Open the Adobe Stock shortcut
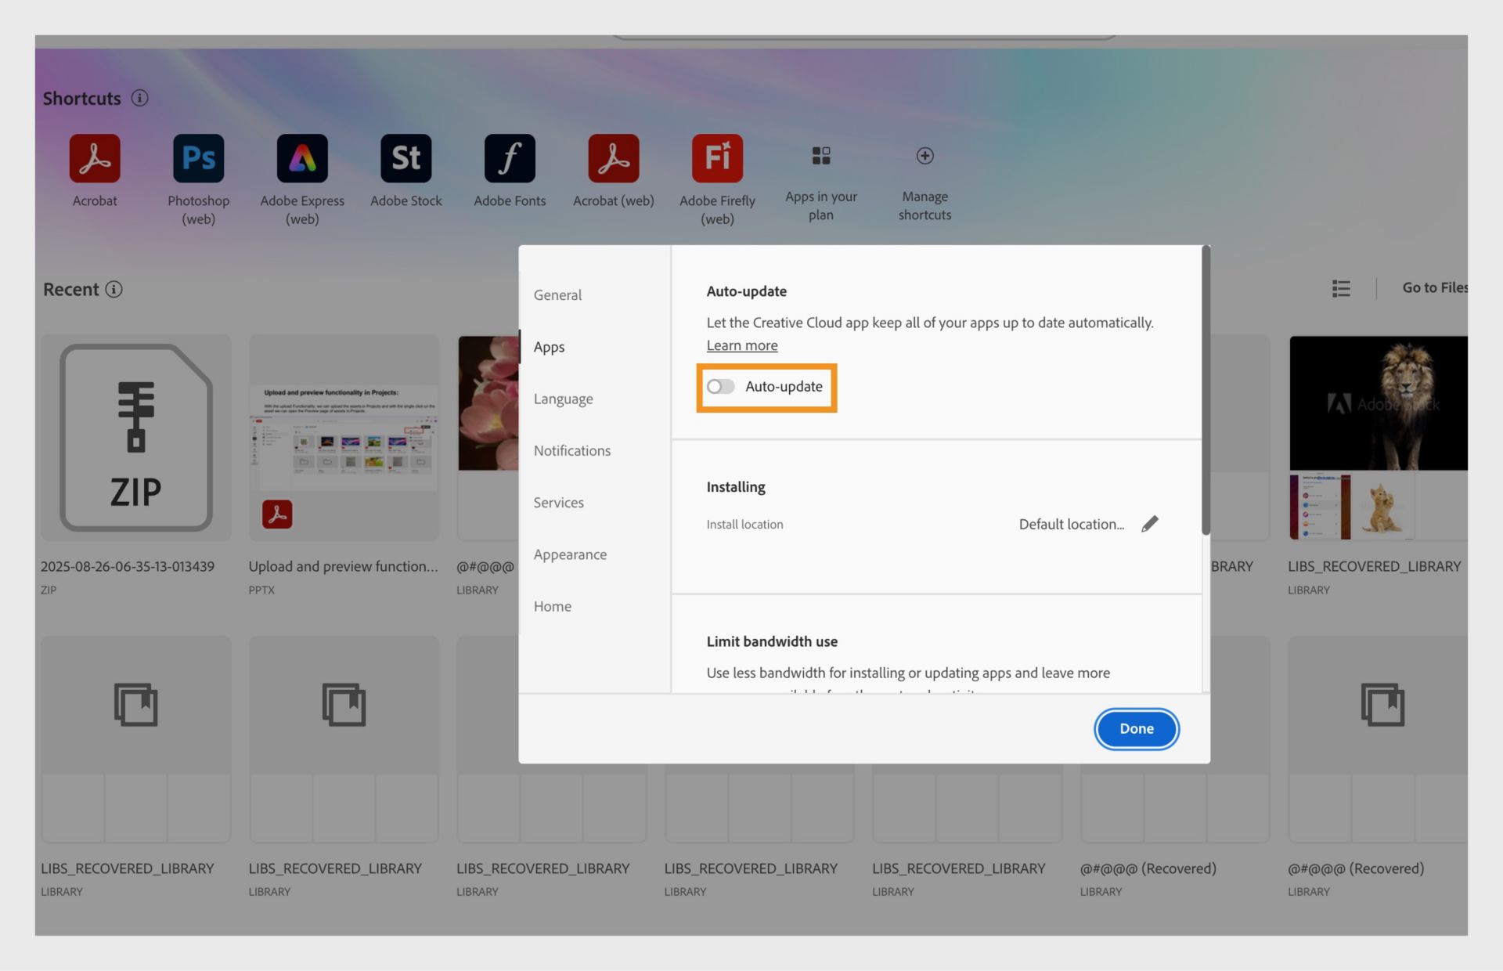This screenshot has width=1503, height=971. [x=405, y=158]
